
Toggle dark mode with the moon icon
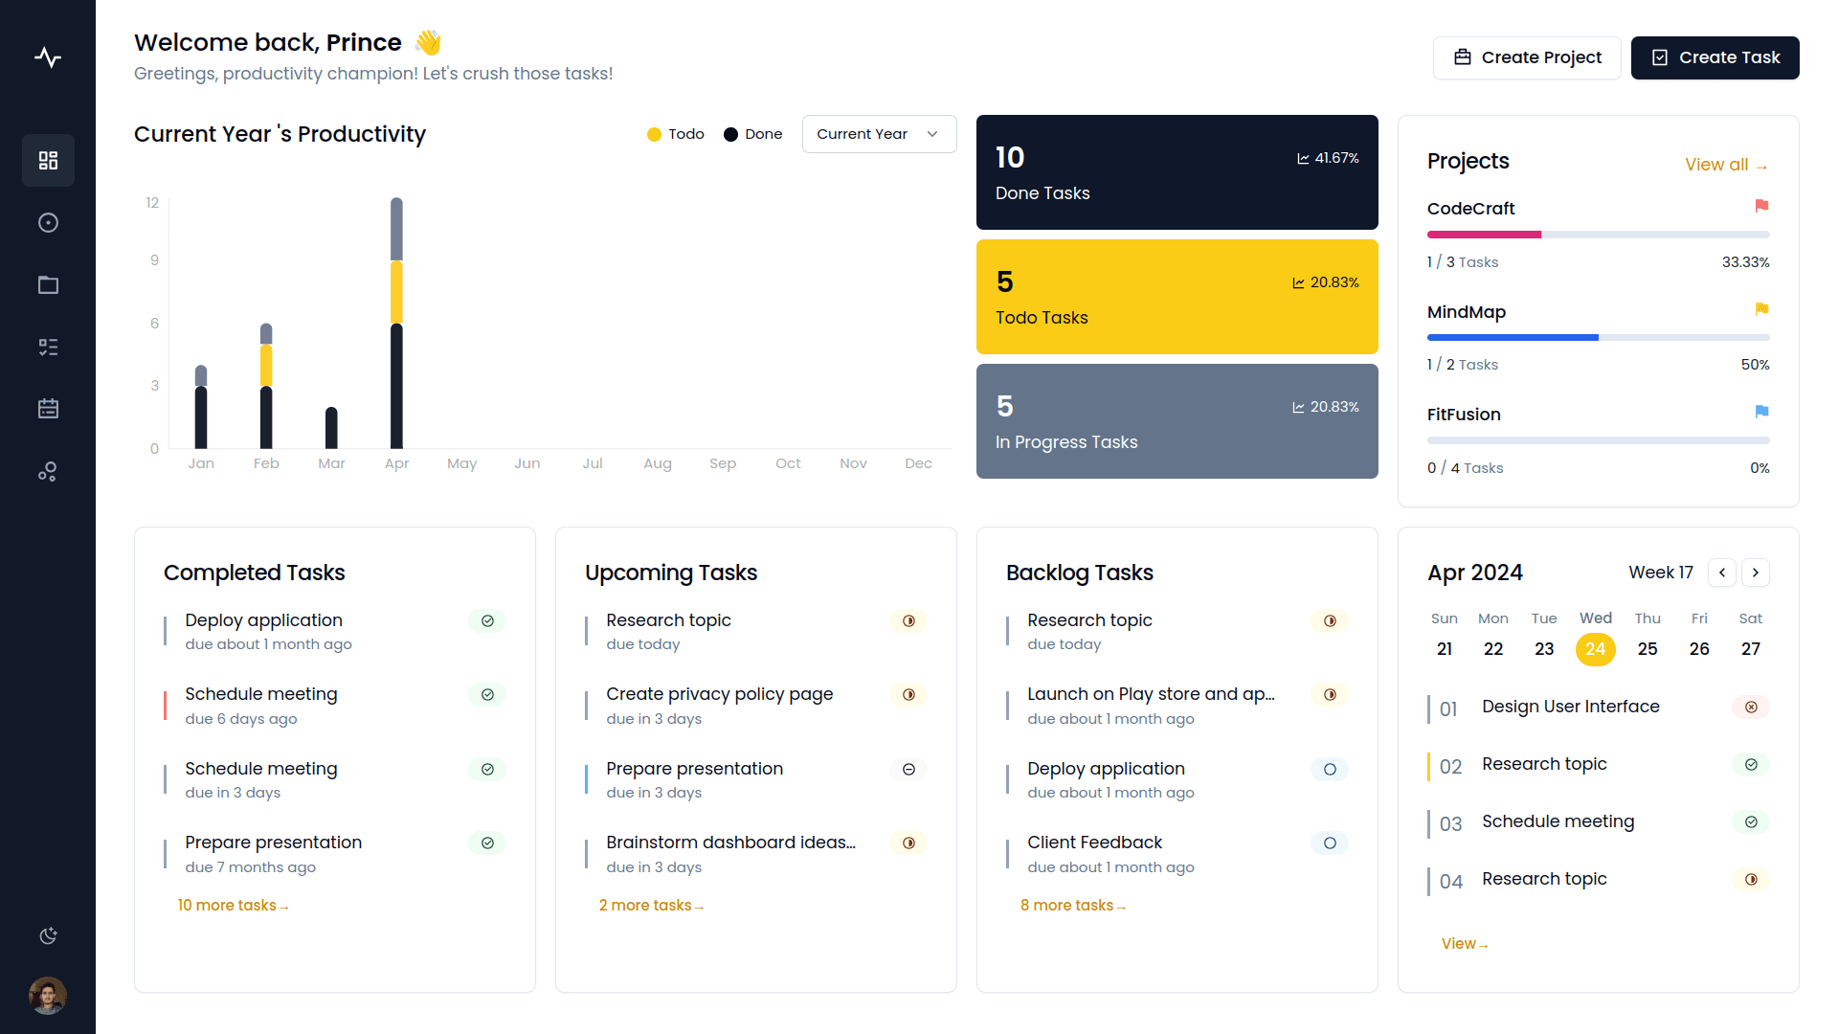tap(48, 935)
